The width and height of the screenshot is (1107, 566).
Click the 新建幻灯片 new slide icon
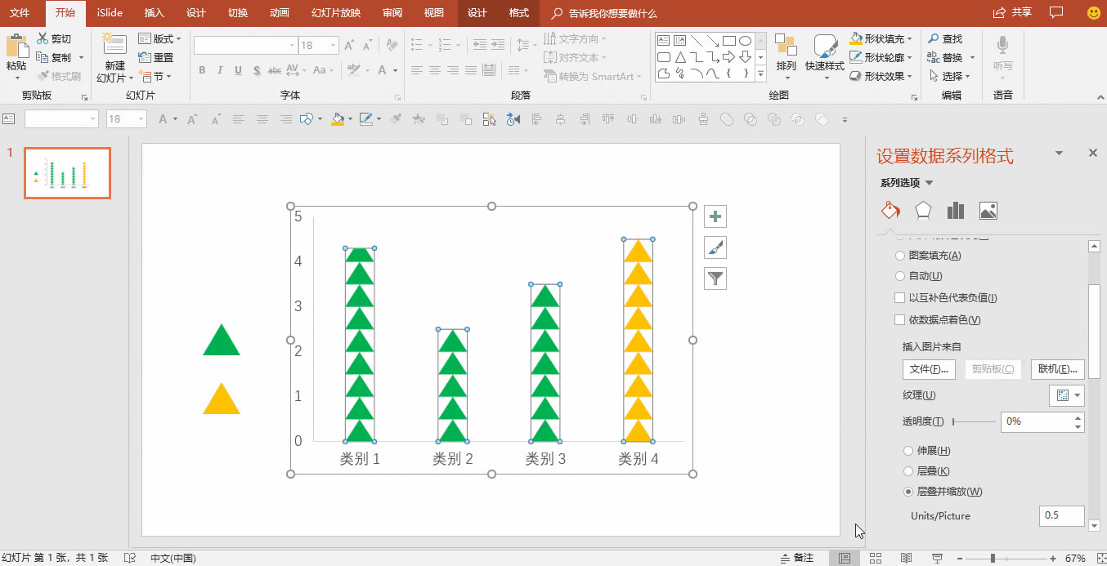114,46
